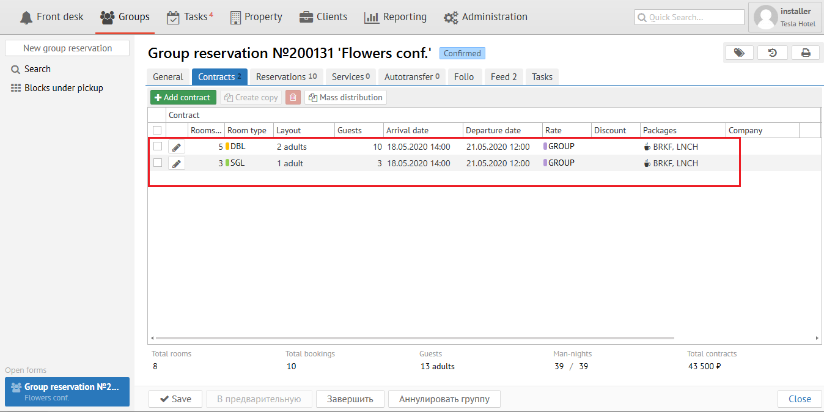
Task: Click the tag icon button
Action: click(739, 53)
